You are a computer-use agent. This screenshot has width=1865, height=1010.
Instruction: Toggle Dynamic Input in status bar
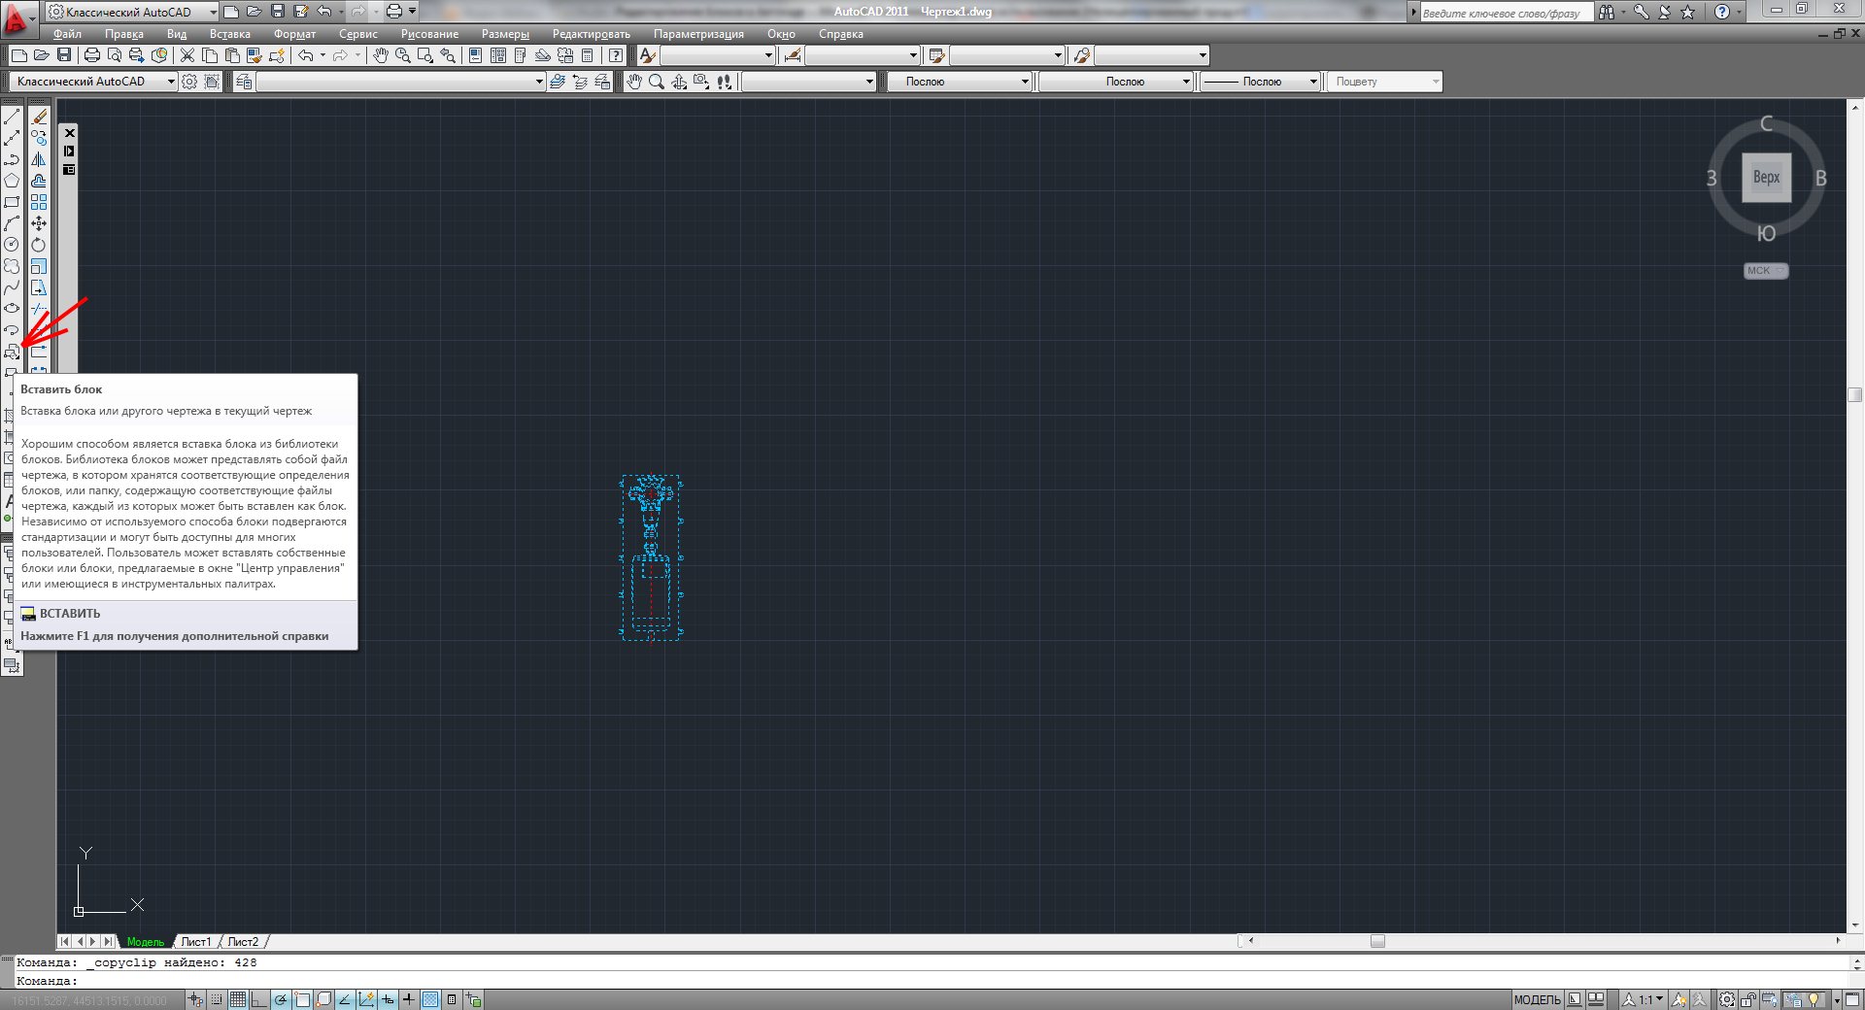(388, 999)
